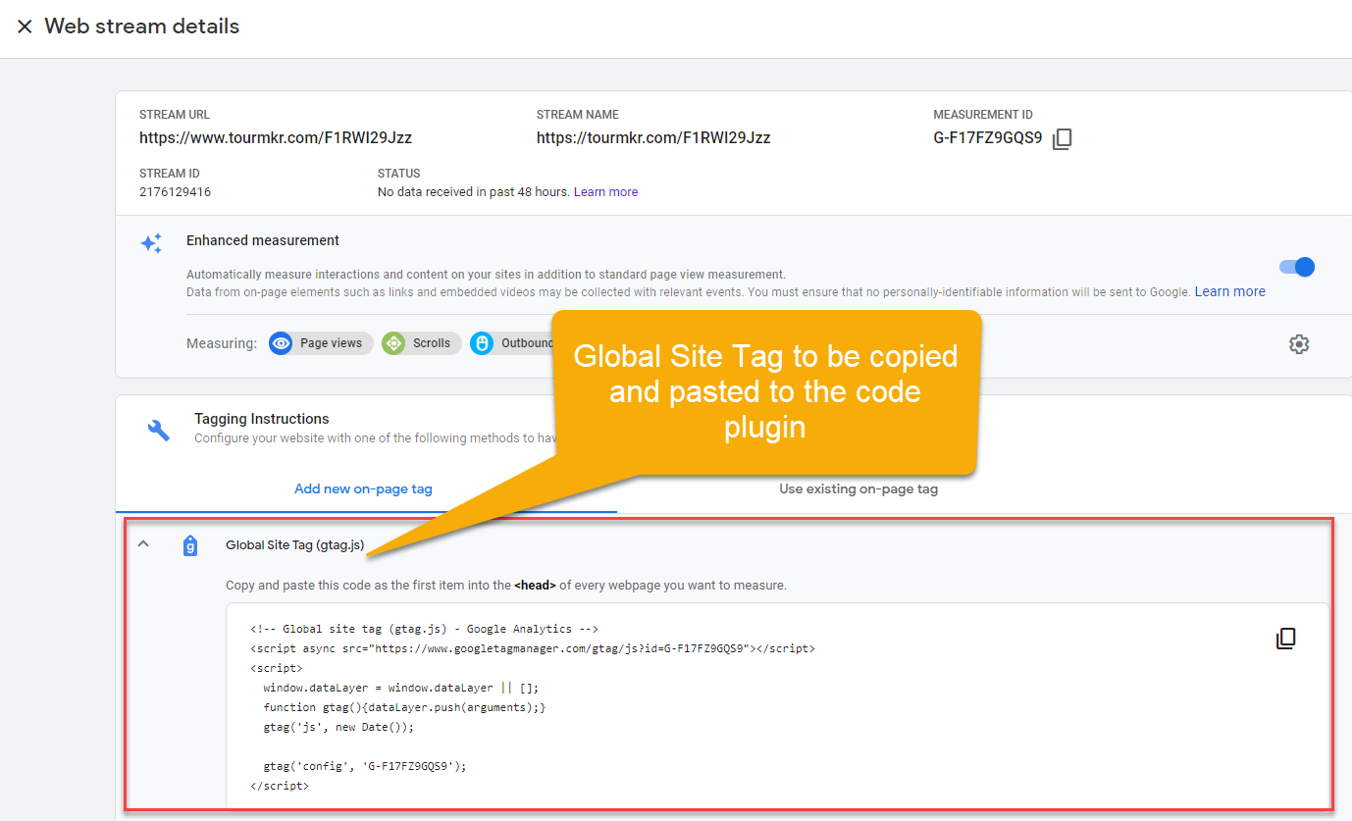Click the No data received status text

474,192
